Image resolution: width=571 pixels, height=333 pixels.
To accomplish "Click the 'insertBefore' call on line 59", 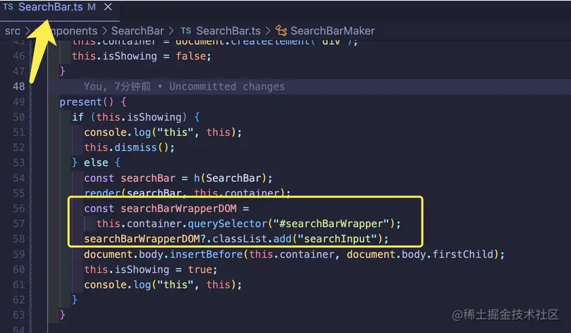I will [206, 254].
